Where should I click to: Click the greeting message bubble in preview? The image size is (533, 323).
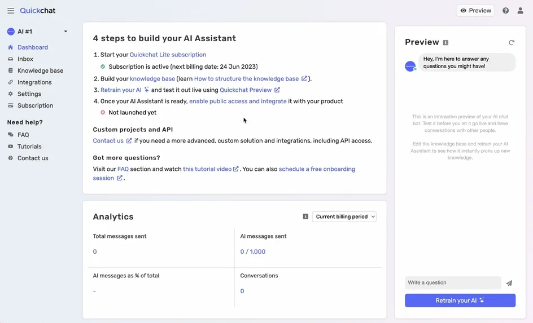tap(467, 63)
